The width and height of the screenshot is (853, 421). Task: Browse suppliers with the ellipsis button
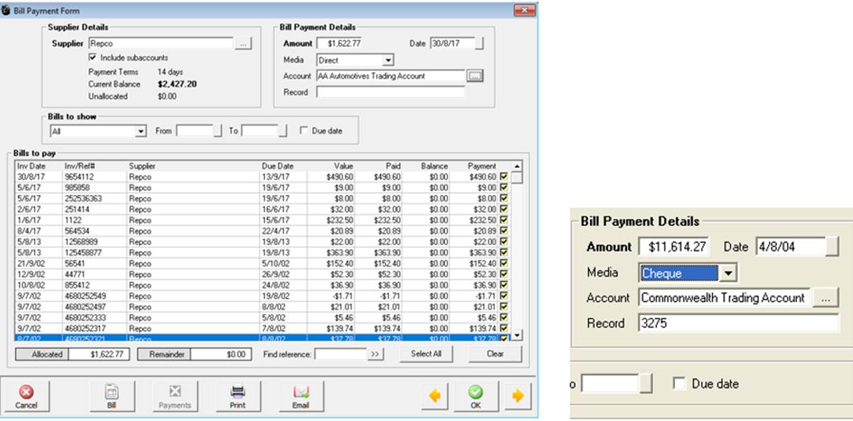(x=243, y=43)
